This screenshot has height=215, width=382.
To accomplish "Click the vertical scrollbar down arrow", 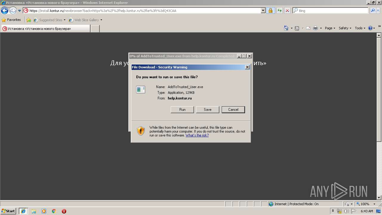I will point(379,197).
